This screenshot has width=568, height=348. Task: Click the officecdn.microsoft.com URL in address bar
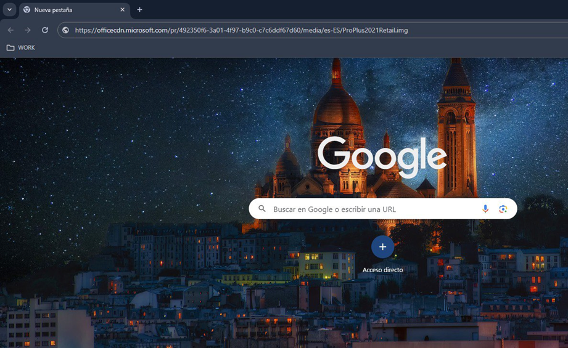(241, 30)
